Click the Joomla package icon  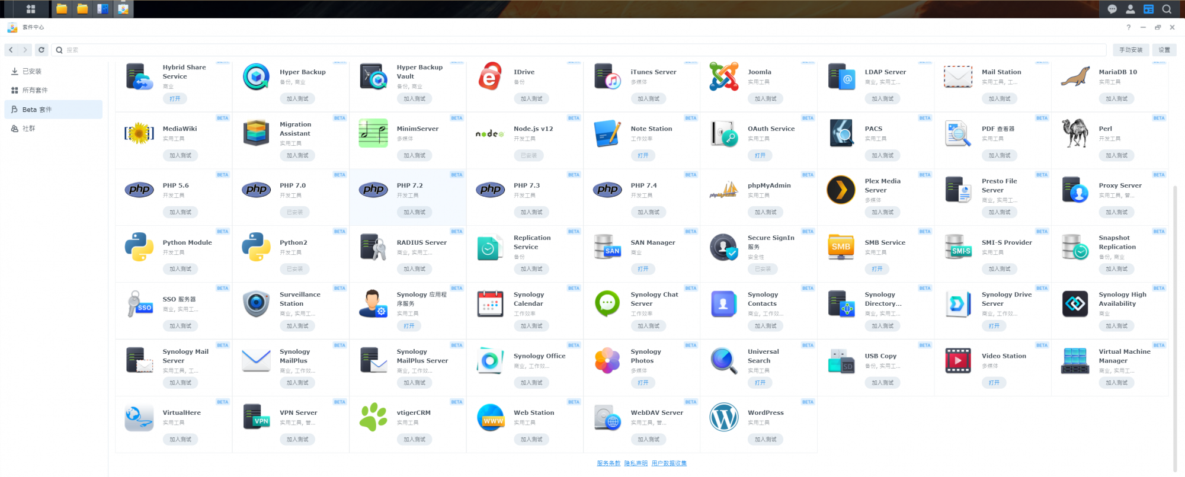(x=724, y=76)
